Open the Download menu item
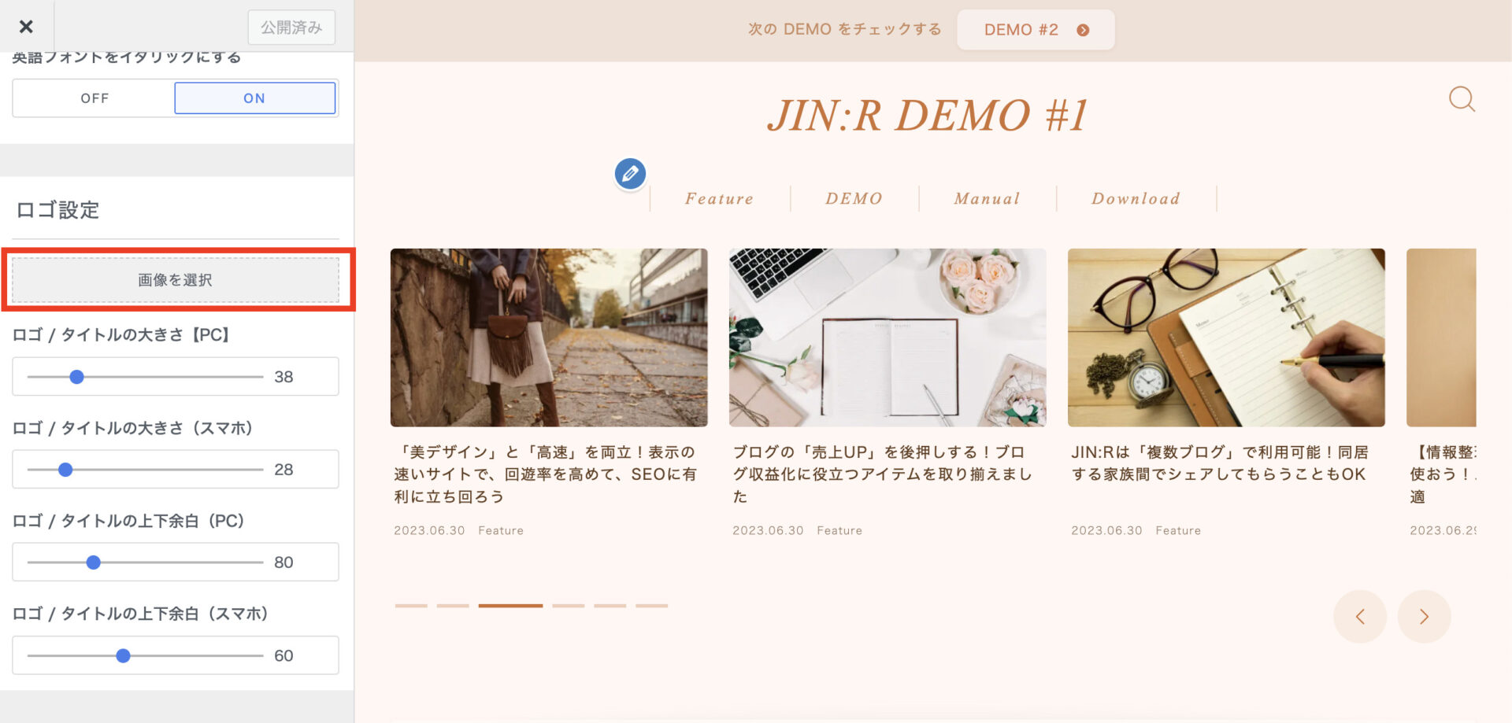Image resolution: width=1512 pixels, height=723 pixels. (x=1136, y=199)
